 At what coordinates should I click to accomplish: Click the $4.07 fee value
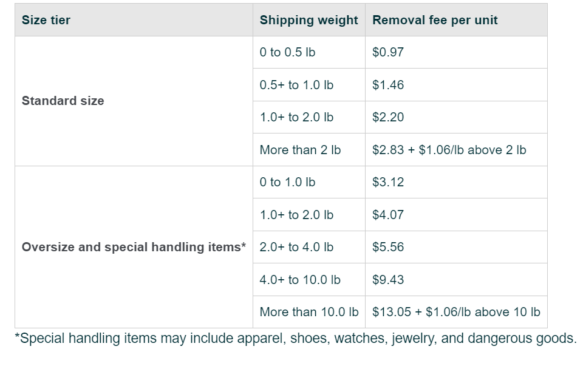(388, 215)
